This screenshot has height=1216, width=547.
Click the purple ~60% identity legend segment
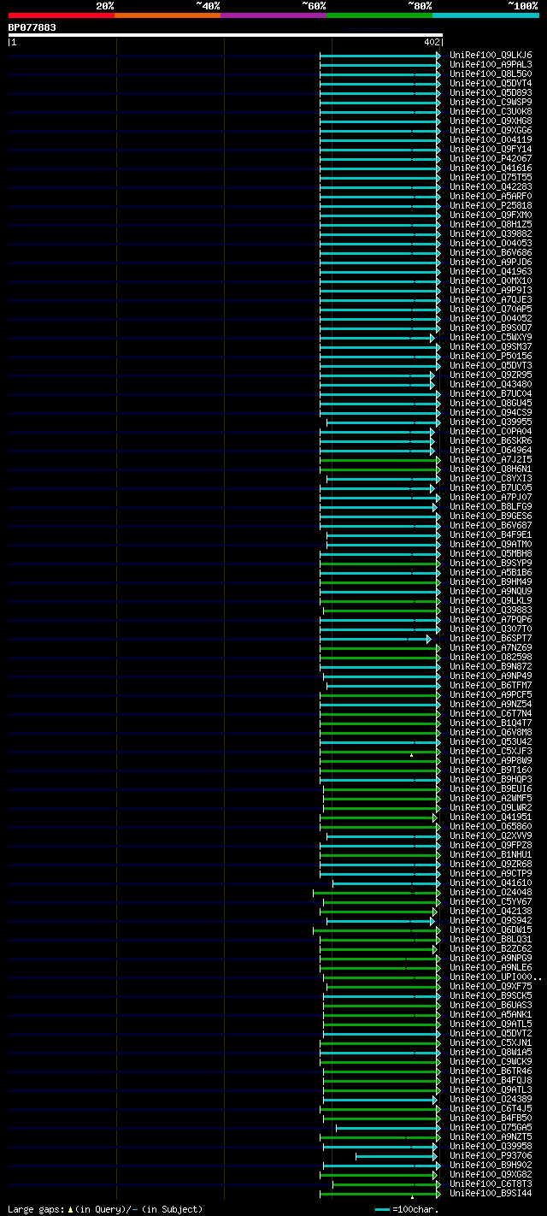coord(273,15)
